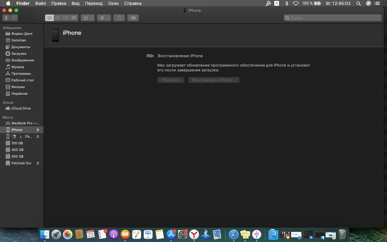
Task: Open Spotlight search in menu bar
Action: point(359,3)
